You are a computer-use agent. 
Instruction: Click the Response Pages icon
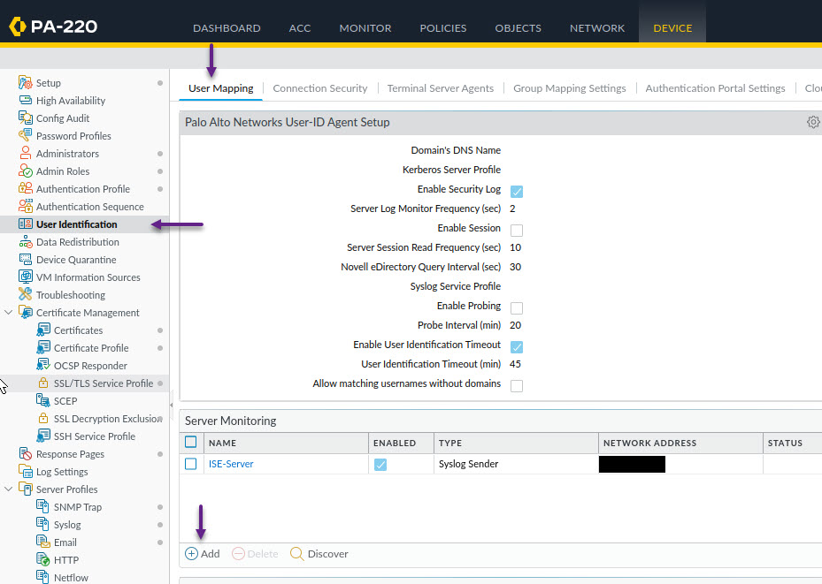[25, 453]
